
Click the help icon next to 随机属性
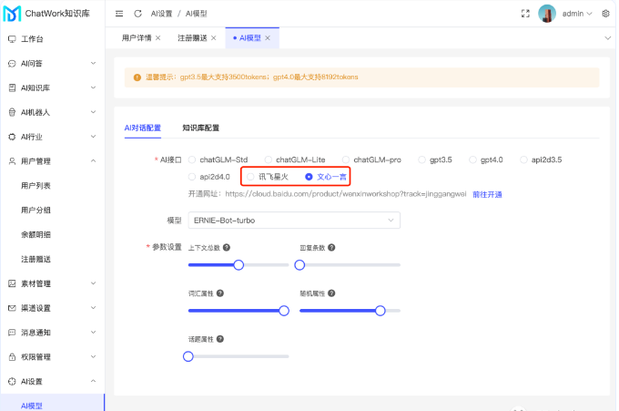click(331, 293)
